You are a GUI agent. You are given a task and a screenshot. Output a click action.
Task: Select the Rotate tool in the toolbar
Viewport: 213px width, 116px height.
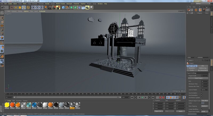24,8
